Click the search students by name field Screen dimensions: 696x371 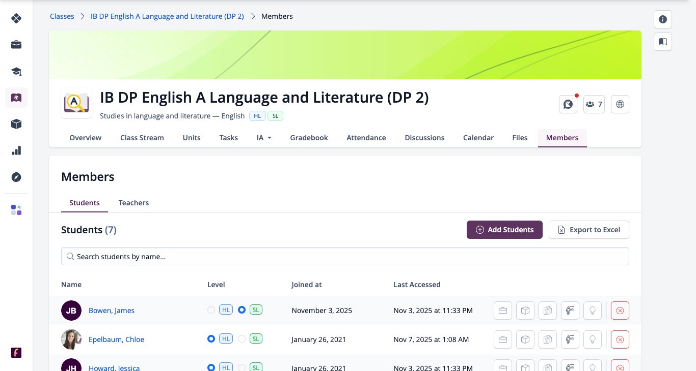[345, 256]
